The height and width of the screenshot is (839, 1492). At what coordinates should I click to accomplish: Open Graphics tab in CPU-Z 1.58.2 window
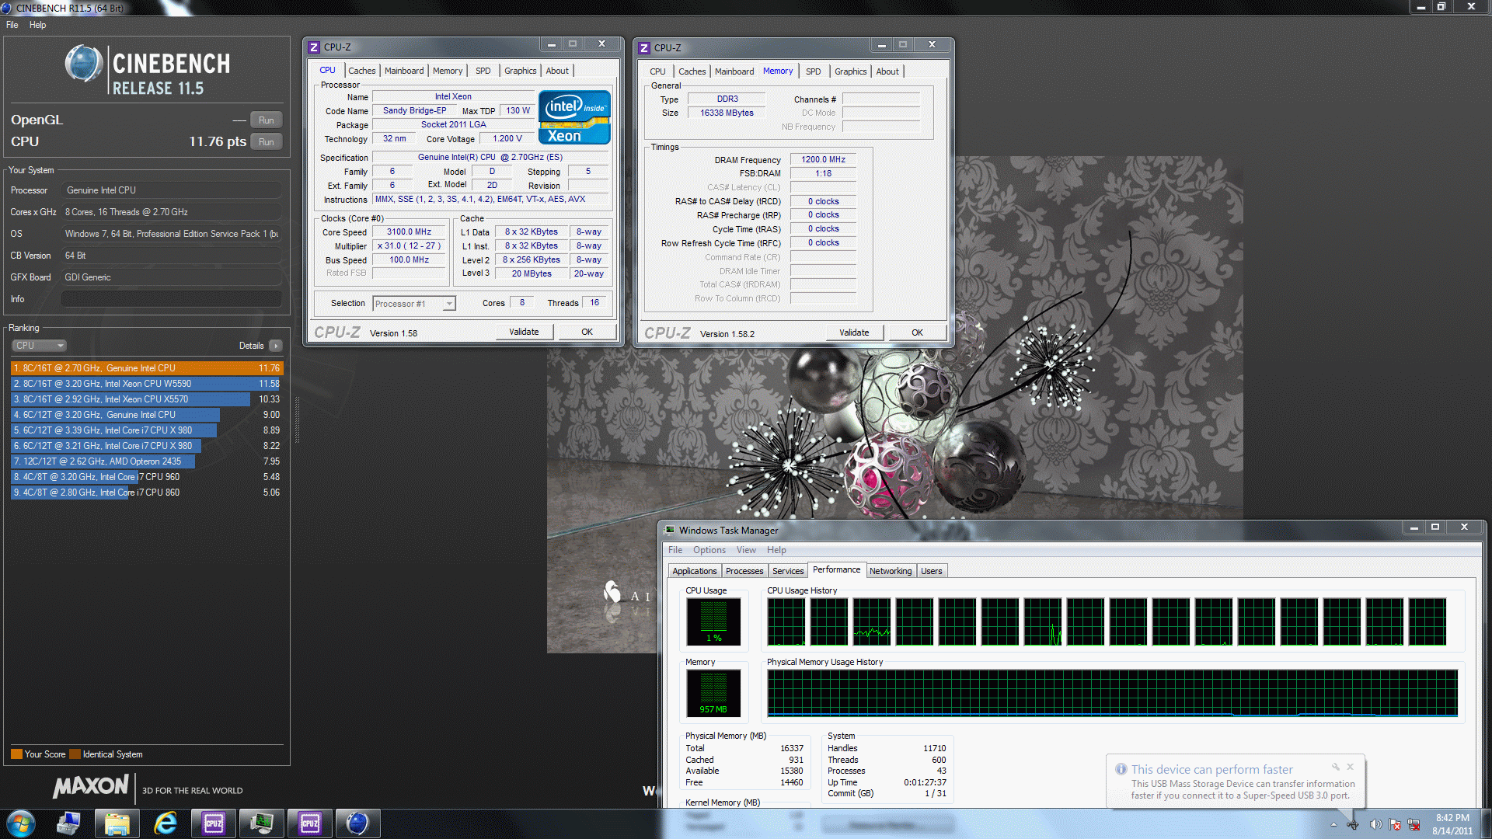click(850, 71)
